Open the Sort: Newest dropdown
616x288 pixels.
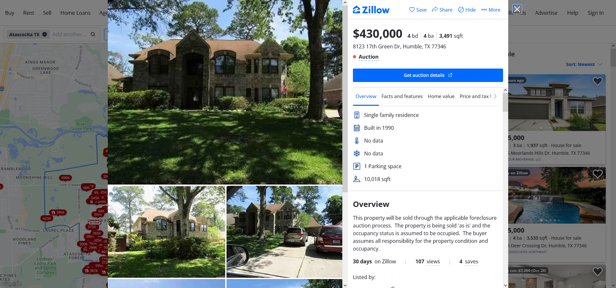pyautogui.click(x=584, y=64)
